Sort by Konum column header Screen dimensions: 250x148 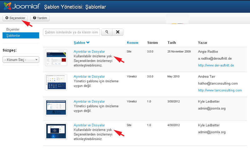click(132, 43)
